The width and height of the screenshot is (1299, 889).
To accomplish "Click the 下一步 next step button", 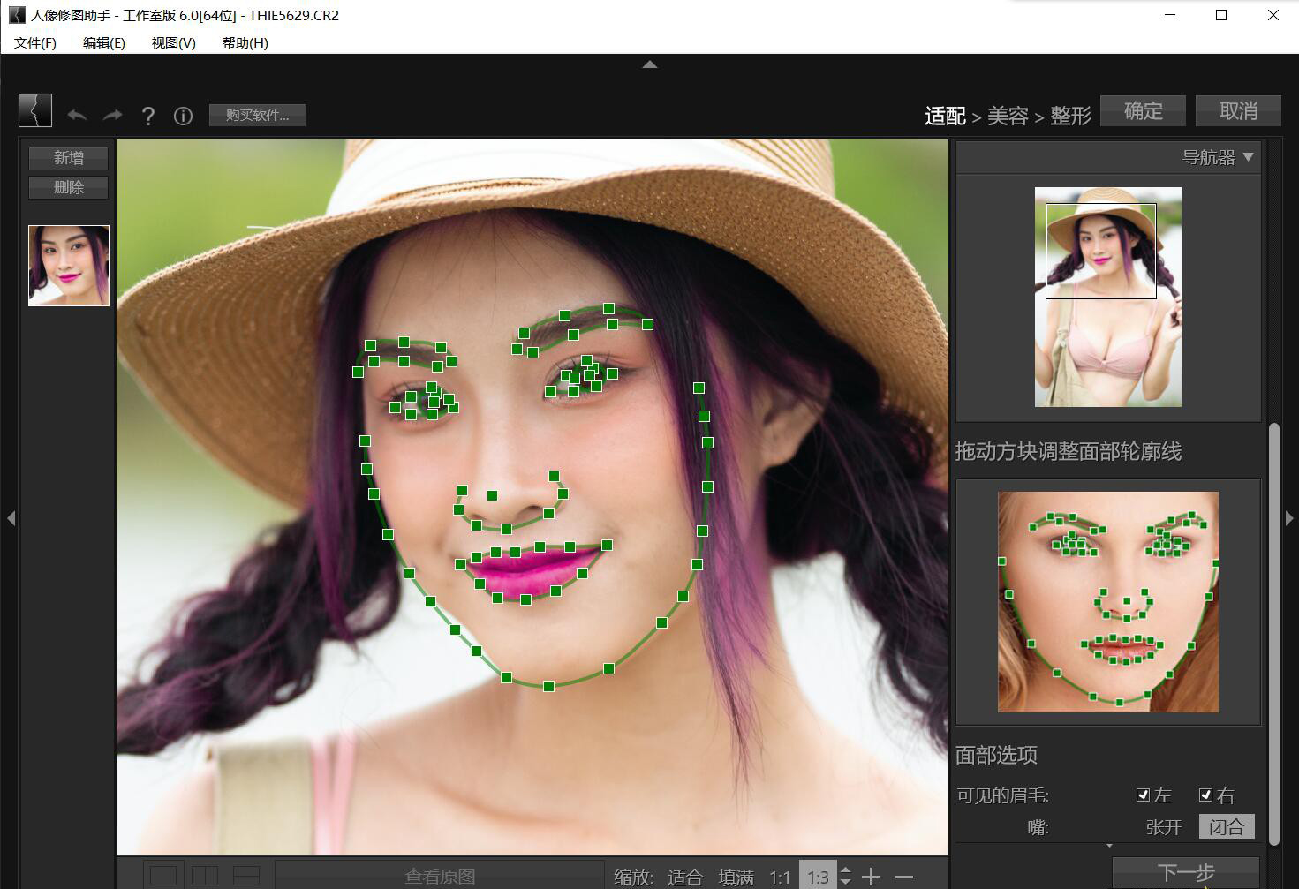I will 1186,871.
